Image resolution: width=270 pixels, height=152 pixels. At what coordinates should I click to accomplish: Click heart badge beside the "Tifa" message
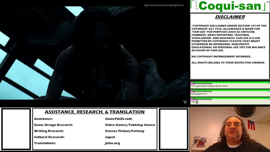point(192,99)
